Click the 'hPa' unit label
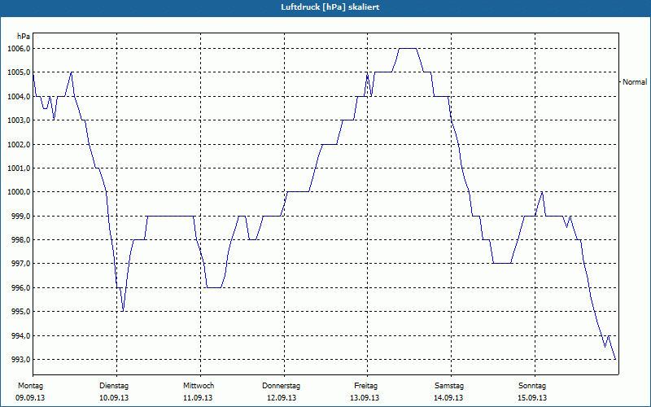 click(x=24, y=37)
